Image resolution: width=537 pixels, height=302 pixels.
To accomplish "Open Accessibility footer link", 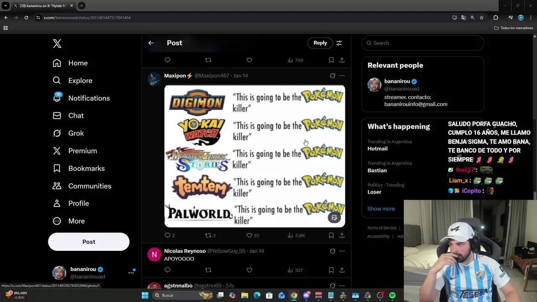I will (378, 236).
